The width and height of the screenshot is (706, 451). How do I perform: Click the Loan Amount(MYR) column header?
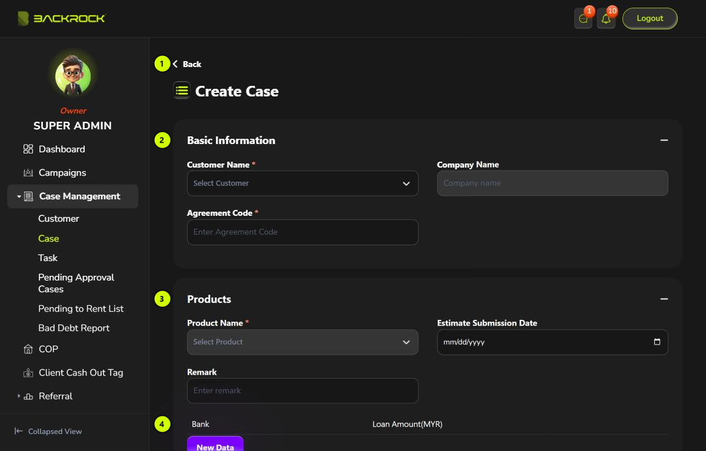pyautogui.click(x=407, y=424)
